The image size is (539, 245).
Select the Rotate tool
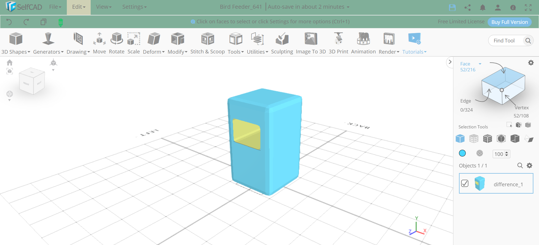pos(117,39)
